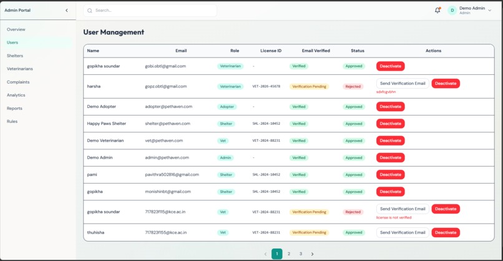Click the Admin role badge
The height and width of the screenshot is (261, 503).
click(225, 157)
